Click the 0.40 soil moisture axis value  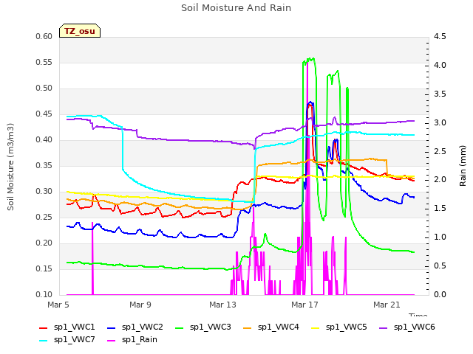point(44,139)
